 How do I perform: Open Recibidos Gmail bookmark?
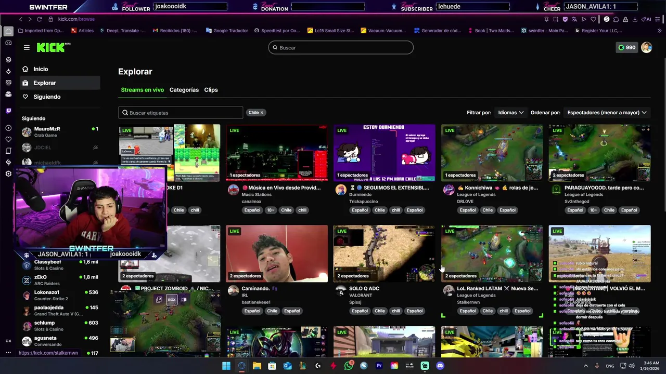point(175,31)
